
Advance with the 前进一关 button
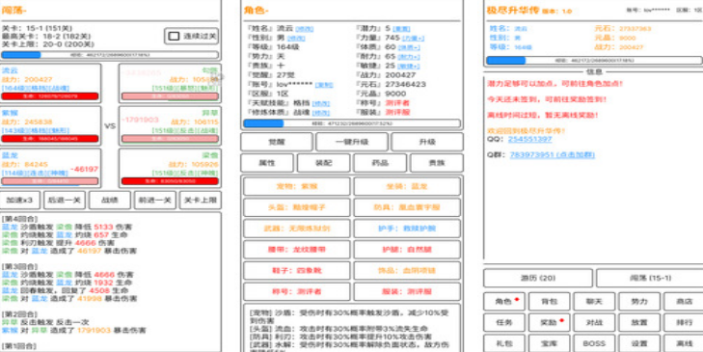154,200
